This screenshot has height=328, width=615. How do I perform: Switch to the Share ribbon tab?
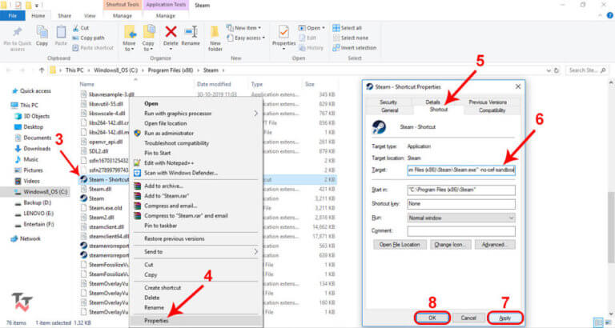pos(64,16)
